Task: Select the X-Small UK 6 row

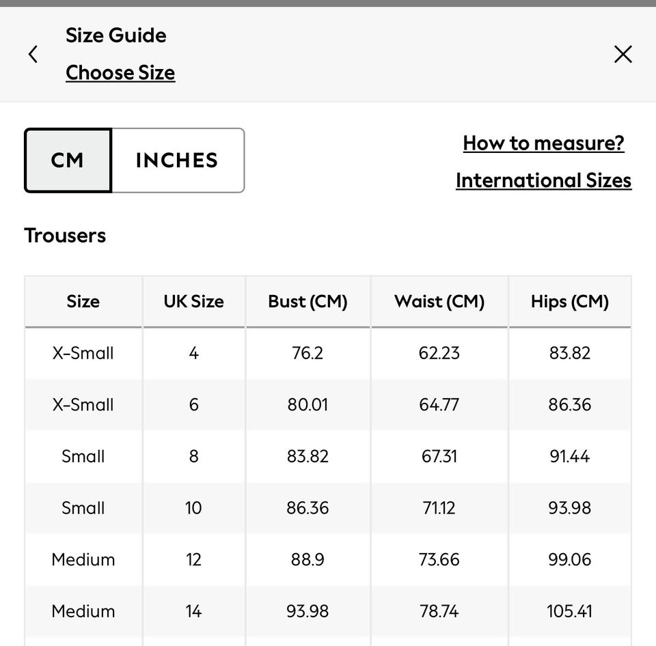Action: point(83,404)
